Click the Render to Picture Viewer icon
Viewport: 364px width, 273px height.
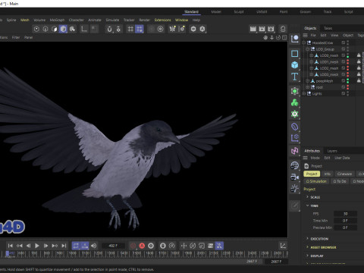click(x=262, y=29)
